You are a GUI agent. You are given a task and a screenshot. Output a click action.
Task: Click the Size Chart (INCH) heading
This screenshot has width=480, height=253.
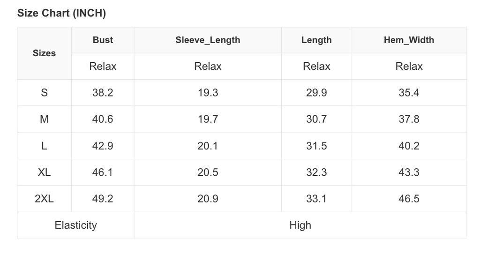[61, 14]
